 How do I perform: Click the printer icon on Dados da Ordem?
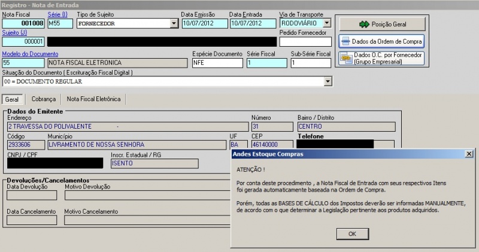point(345,41)
